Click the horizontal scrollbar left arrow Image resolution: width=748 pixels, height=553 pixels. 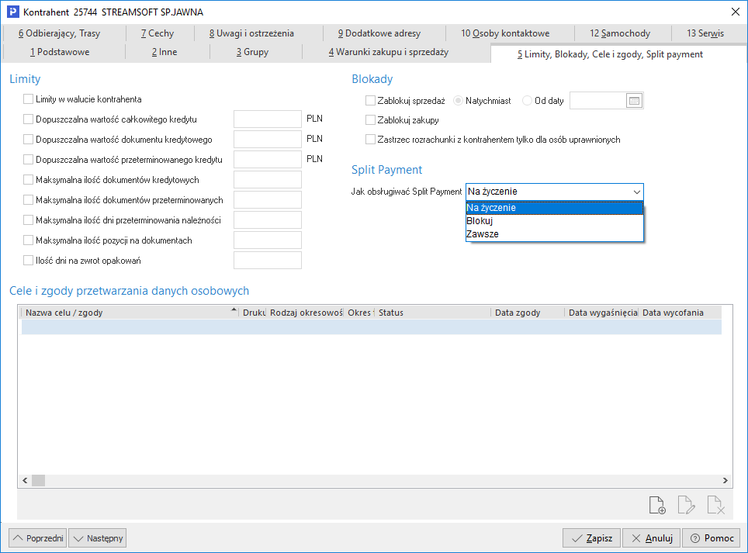pos(25,481)
